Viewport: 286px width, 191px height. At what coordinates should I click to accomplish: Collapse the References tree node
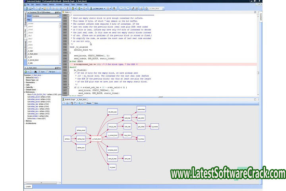click(25, 92)
